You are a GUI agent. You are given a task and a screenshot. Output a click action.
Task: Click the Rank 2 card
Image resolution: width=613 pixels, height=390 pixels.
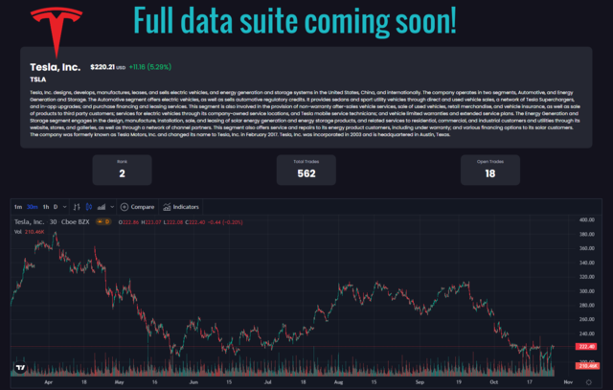[122, 170]
